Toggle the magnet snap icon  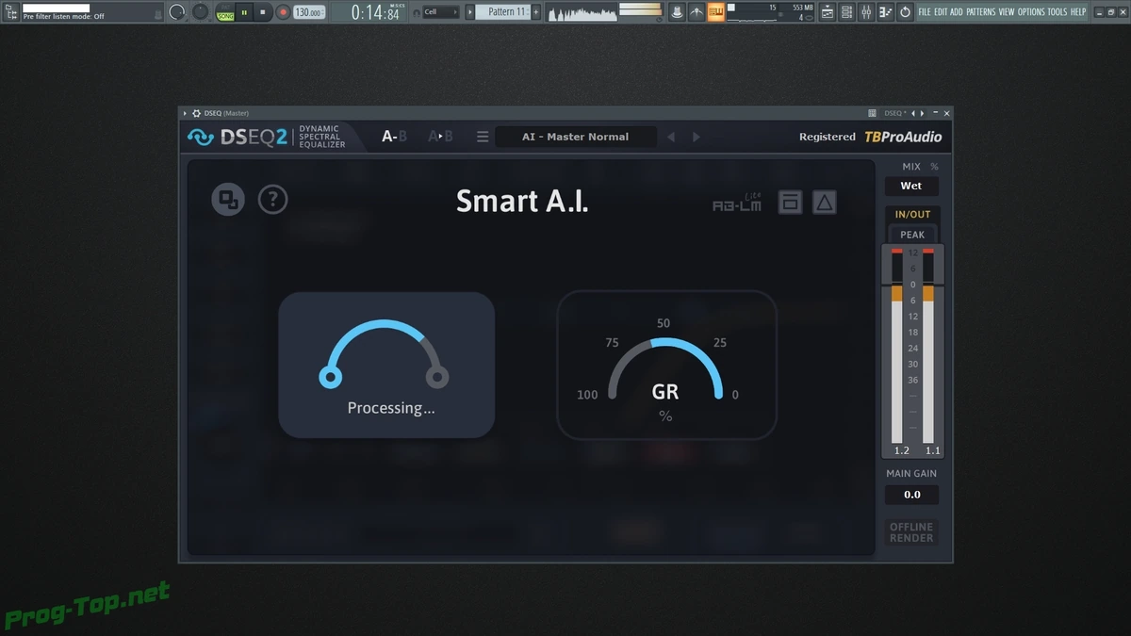417,12
